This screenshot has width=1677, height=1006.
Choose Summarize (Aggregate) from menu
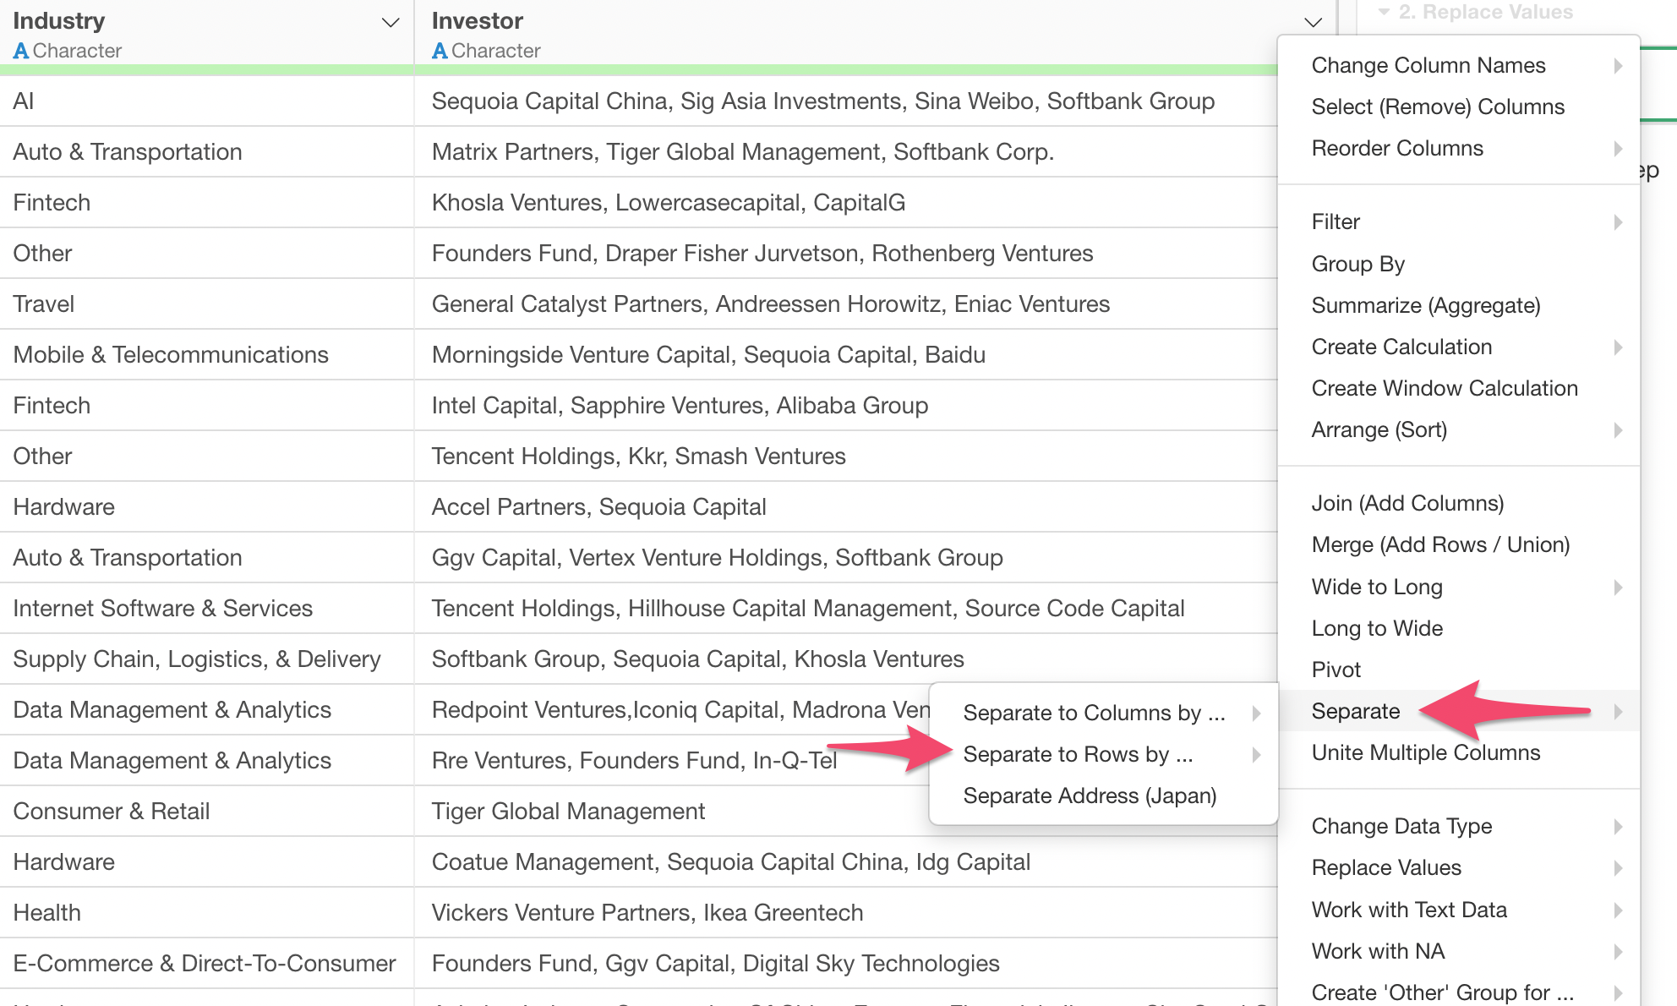1425,305
